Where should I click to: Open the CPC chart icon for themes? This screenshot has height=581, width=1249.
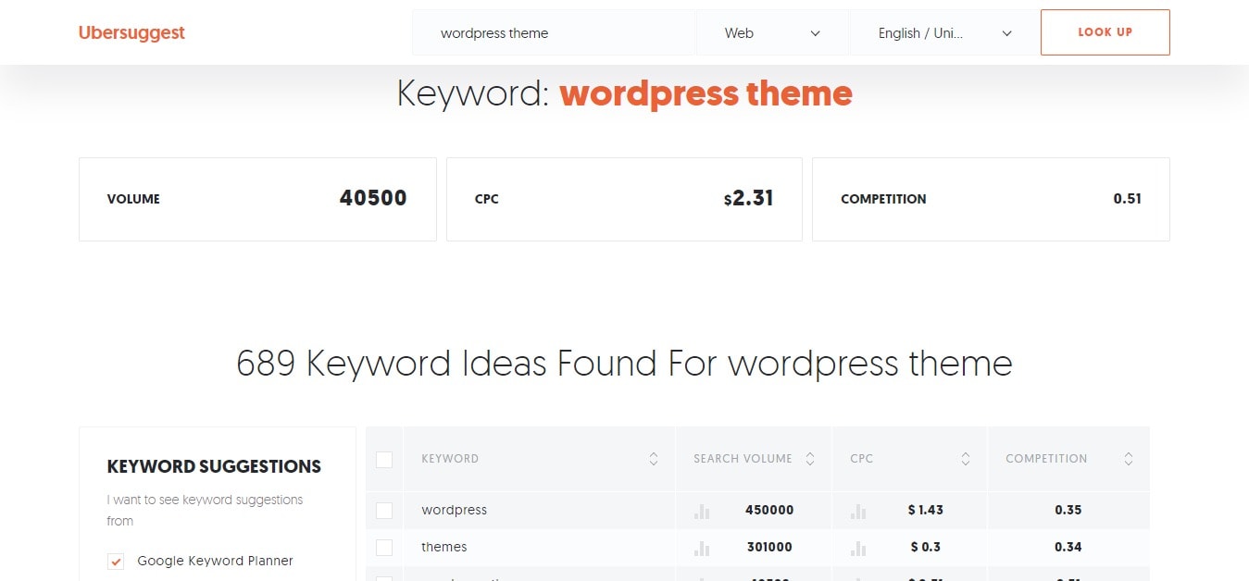(858, 548)
